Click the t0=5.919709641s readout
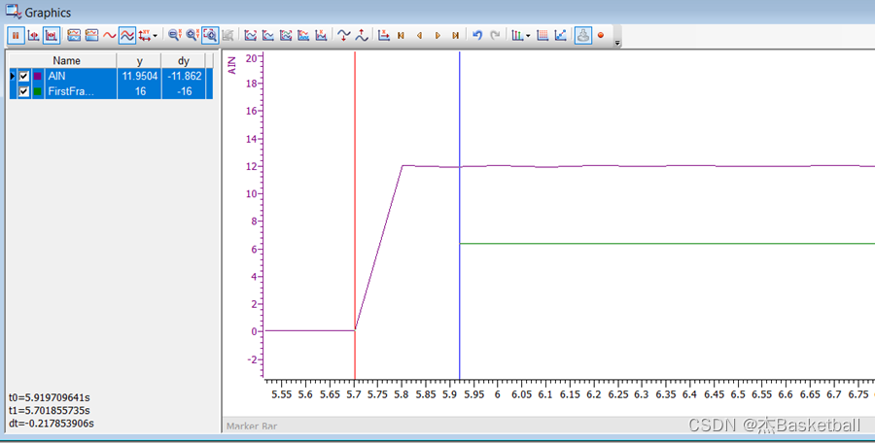 click(x=50, y=397)
